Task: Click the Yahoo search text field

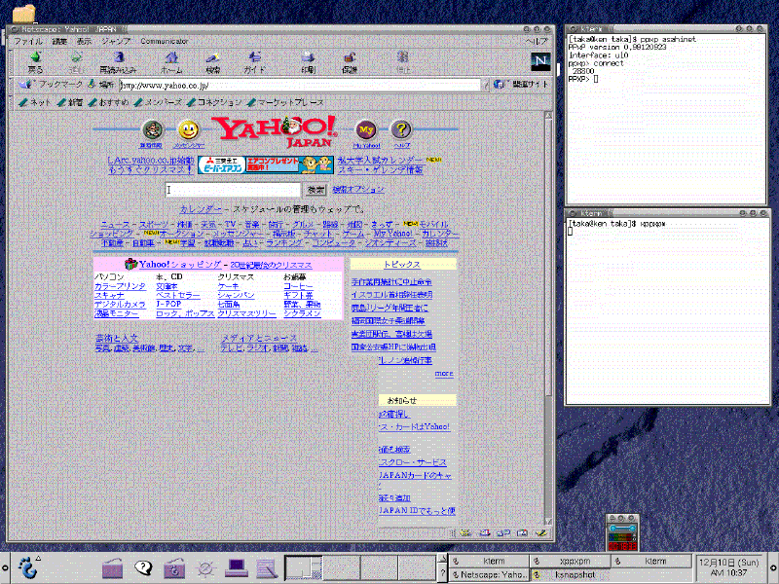Action: click(x=234, y=190)
